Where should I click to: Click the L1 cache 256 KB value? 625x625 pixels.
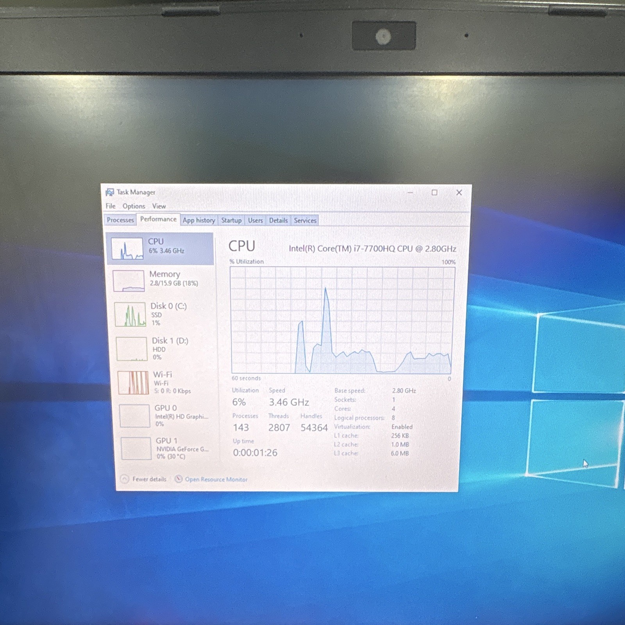tap(400, 436)
